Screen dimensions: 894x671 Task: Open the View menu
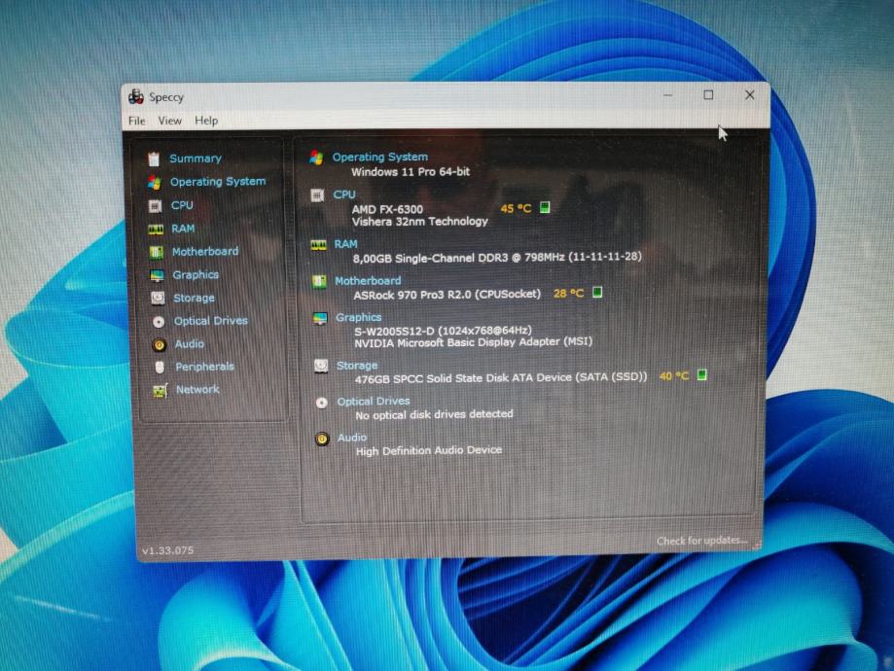coord(170,121)
